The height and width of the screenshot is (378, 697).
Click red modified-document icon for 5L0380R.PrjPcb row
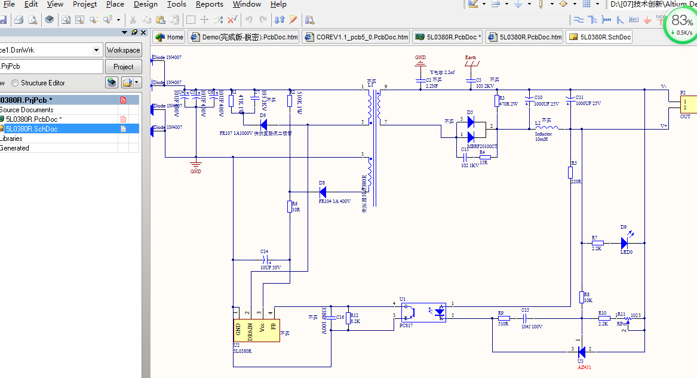[x=123, y=100]
